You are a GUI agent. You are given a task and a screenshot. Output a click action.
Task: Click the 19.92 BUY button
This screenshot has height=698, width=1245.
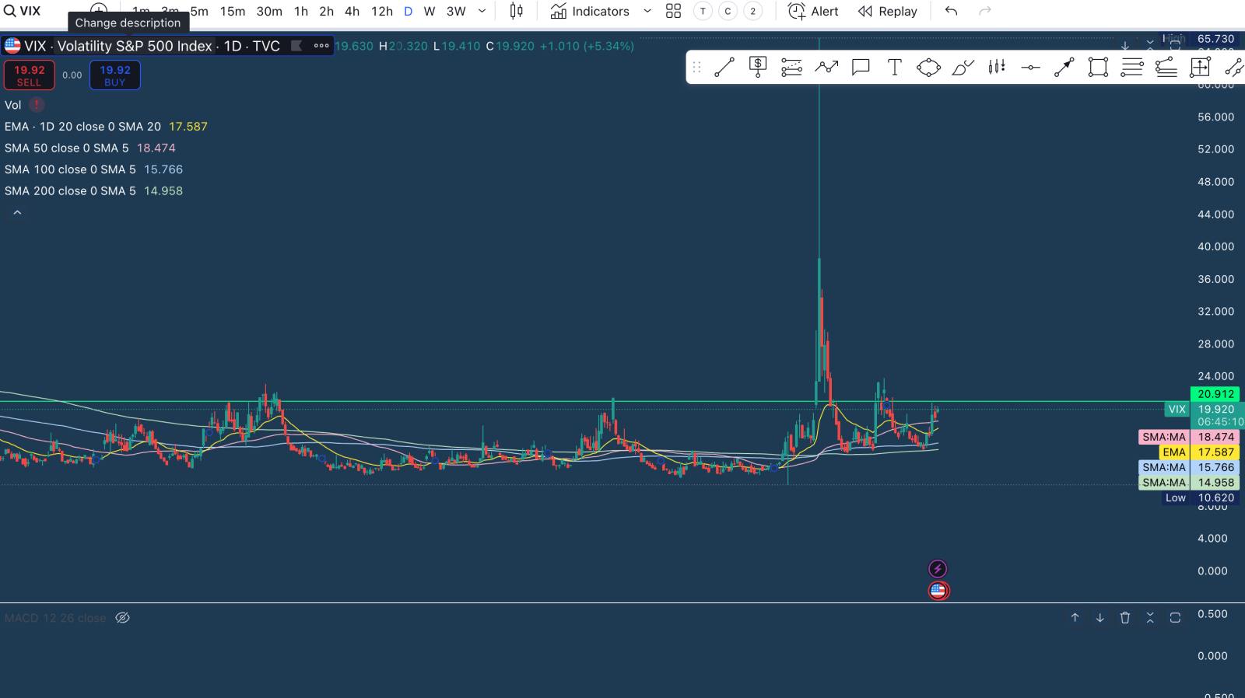click(115, 75)
